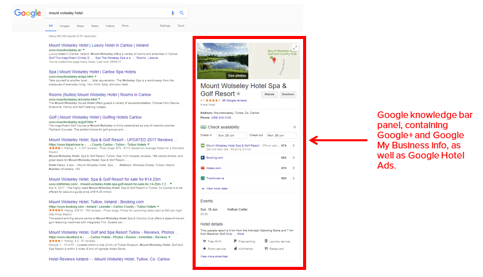
Task: Open the €85 TripAdvisor.ie rate chevron
Action: (293, 178)
